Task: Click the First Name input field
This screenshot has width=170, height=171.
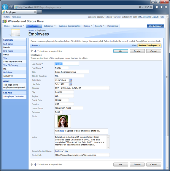Action: (62, 68)
